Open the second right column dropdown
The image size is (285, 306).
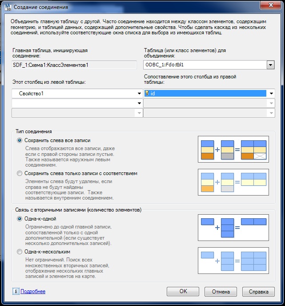coord(271,103)
